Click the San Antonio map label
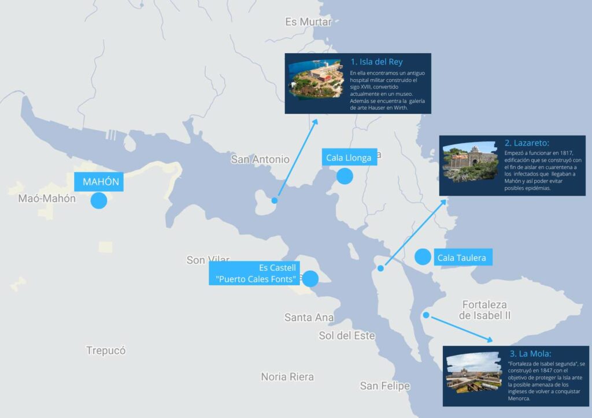The image size is (592, 418). [260, 159]
